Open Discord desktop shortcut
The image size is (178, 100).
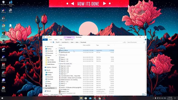3,81
